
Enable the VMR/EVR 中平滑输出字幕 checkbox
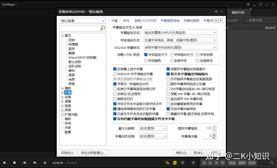coord(115,74)
